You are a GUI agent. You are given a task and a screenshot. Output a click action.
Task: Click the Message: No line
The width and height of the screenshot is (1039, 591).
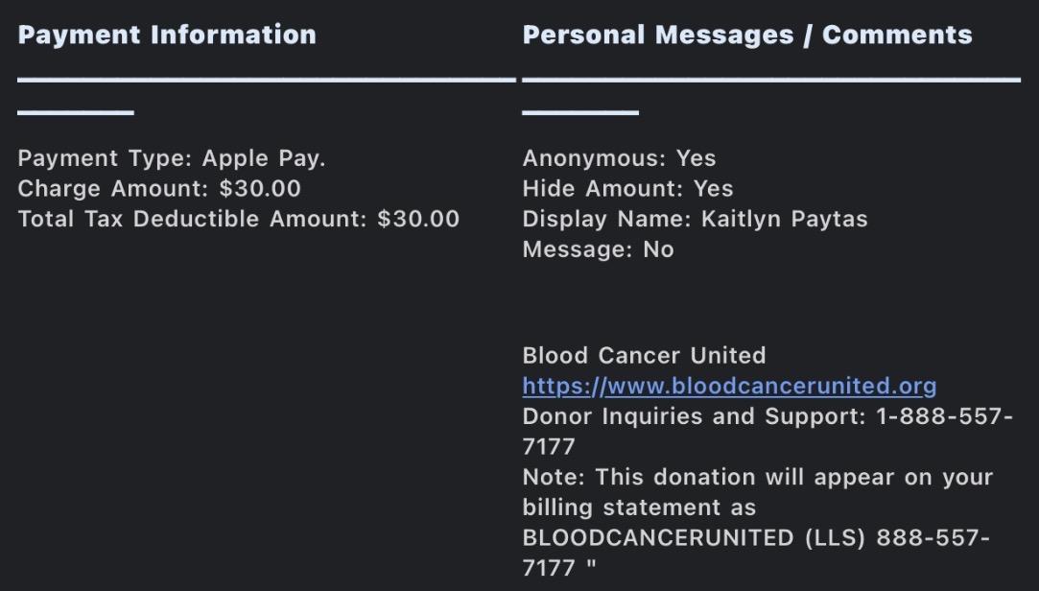coord(598,250)
